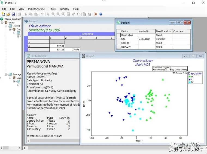Screen dimensions: 207x154
Task: Click the cut scissors toolbar icon
Action: click(26, 14)
